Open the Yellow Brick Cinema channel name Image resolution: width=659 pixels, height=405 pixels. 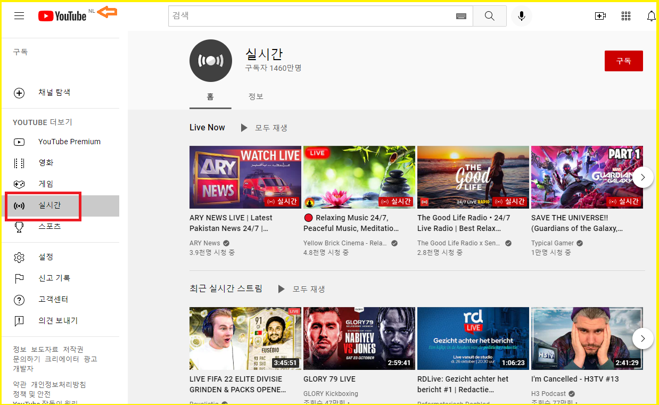[x=345, y=243]
